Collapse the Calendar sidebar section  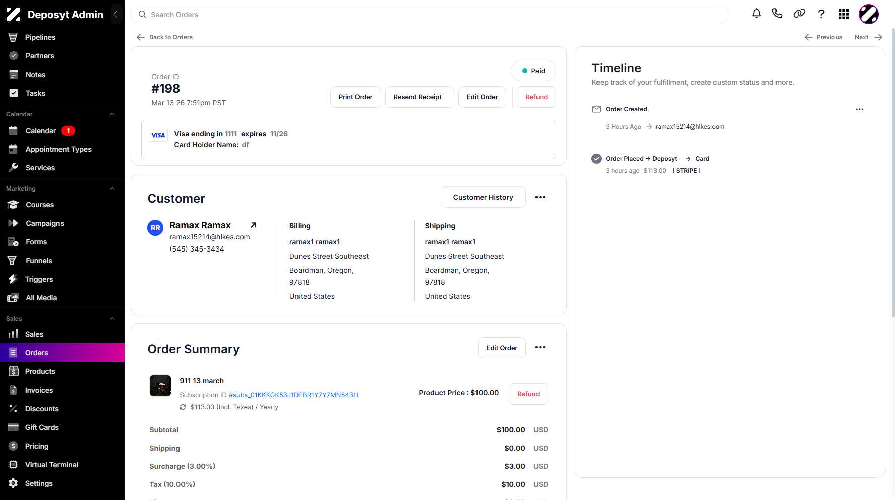tap(112, 114)
